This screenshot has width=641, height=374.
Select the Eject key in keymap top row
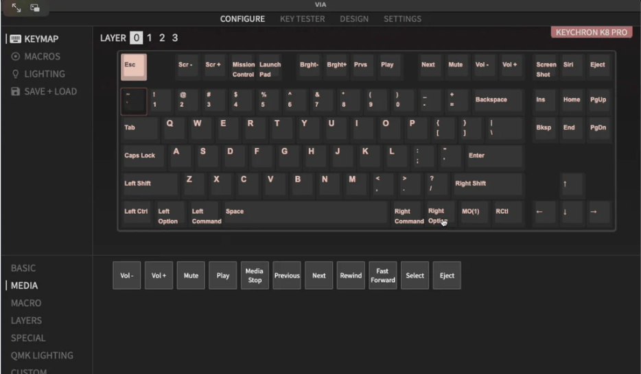pyautogui.click(x=598, y=67)
